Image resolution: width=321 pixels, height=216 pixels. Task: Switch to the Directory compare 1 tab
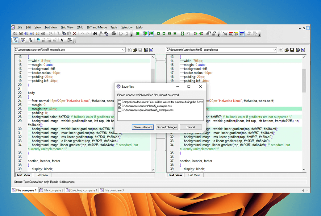click(81, 190)
